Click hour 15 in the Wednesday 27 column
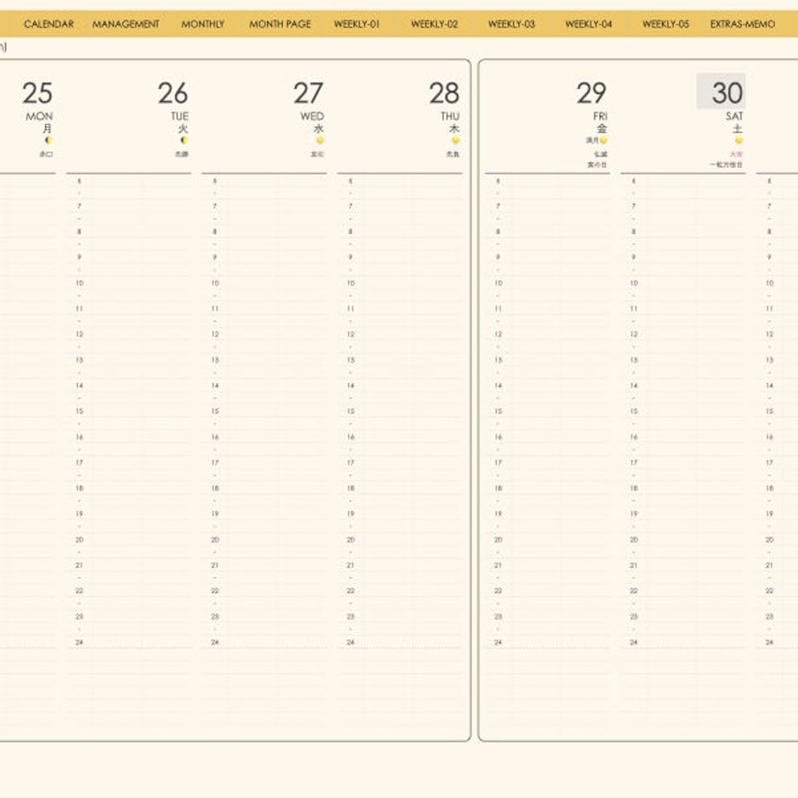Screen dimensions: 798x798 point(215,411)
